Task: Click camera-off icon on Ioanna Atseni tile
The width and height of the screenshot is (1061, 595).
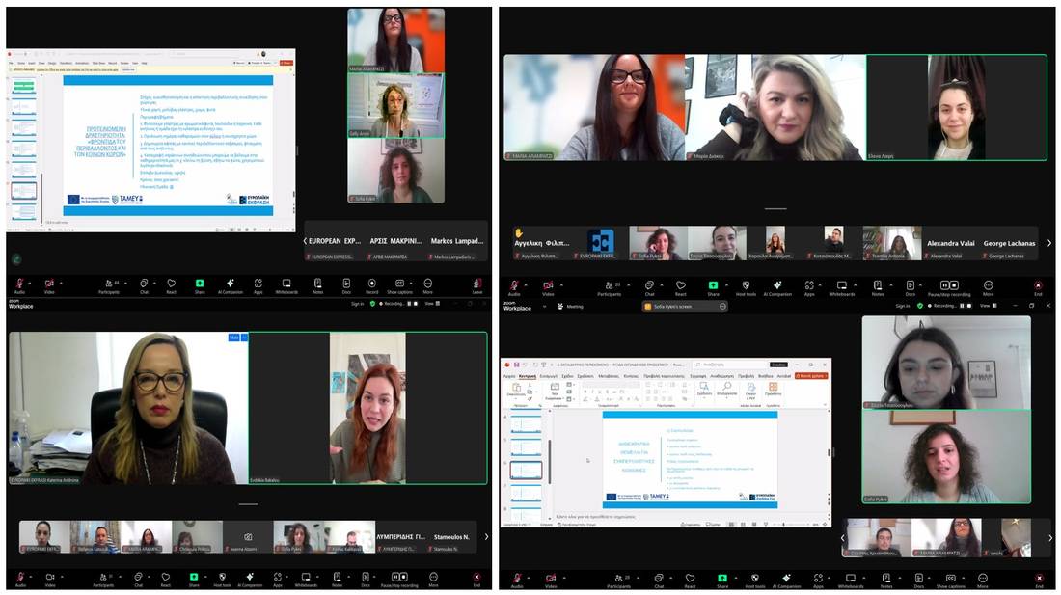Action: point(248,537)
